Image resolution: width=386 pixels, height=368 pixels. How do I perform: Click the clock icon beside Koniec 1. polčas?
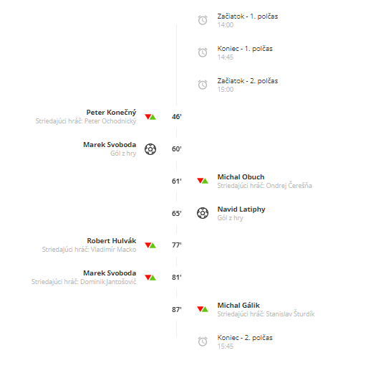pos(203,52)
